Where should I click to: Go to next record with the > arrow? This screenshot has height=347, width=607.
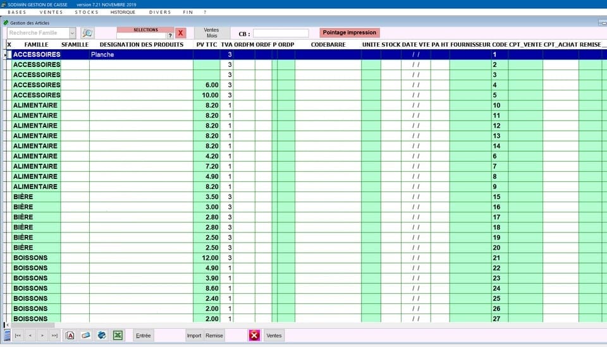(x=42, y=336)
